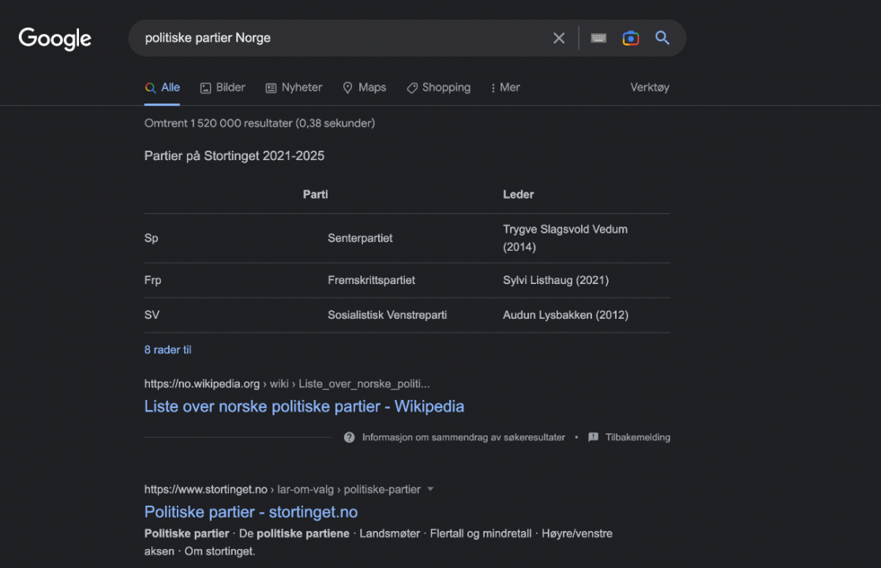The image size is (881, 568).
Task: Click the question mark info icon
Action: tap(349, 437)
